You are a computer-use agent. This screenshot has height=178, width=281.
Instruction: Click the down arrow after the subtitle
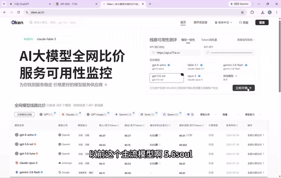(106, 85)
